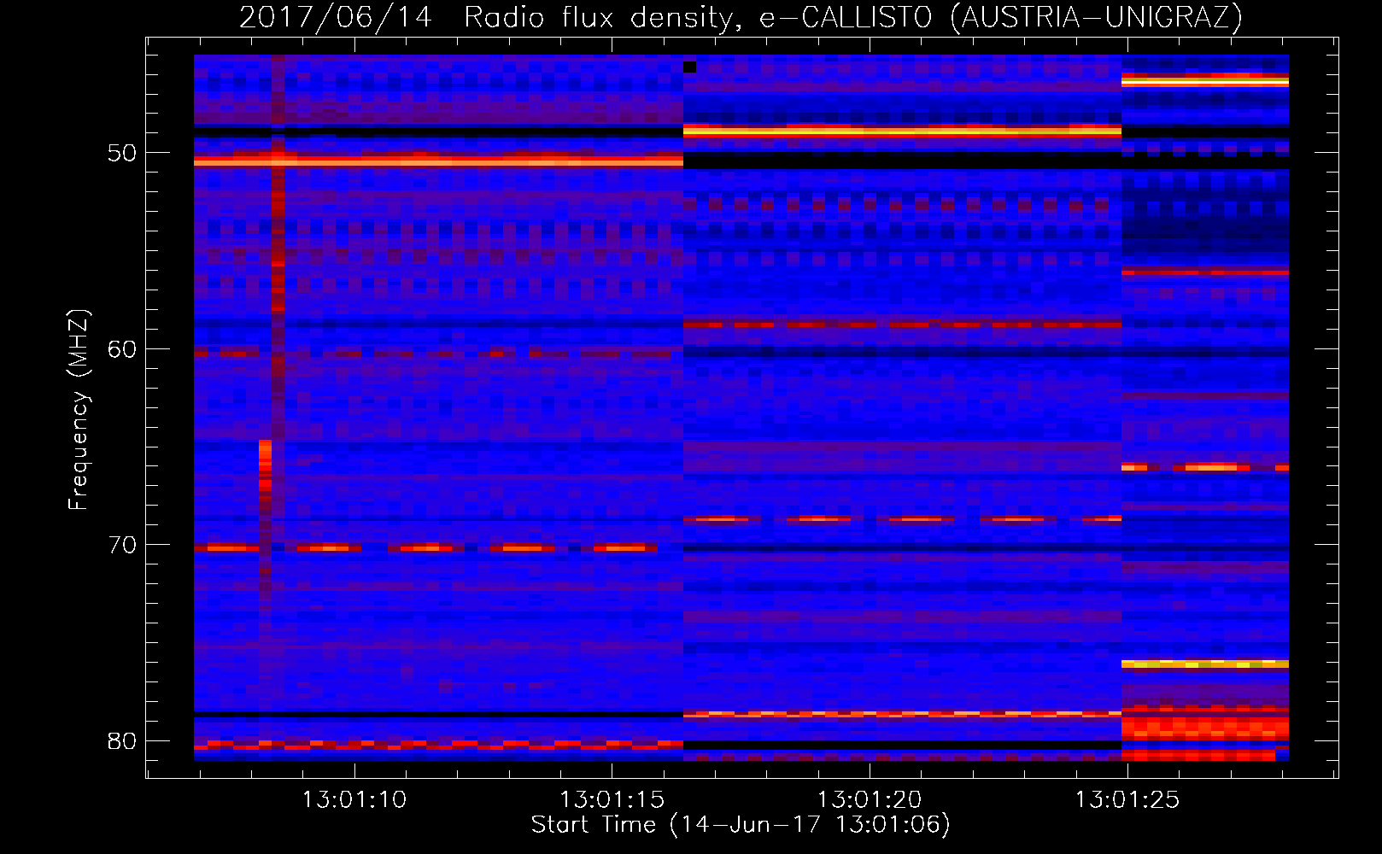Select the 13:01:25 time tick label
This screenshot has width=1382, height=854.
[x=1127, y=800]
